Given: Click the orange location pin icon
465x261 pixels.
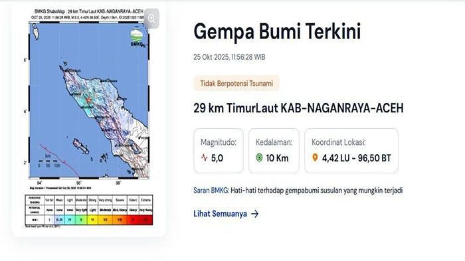Looking at the screenshot, I should coord(315,158).
